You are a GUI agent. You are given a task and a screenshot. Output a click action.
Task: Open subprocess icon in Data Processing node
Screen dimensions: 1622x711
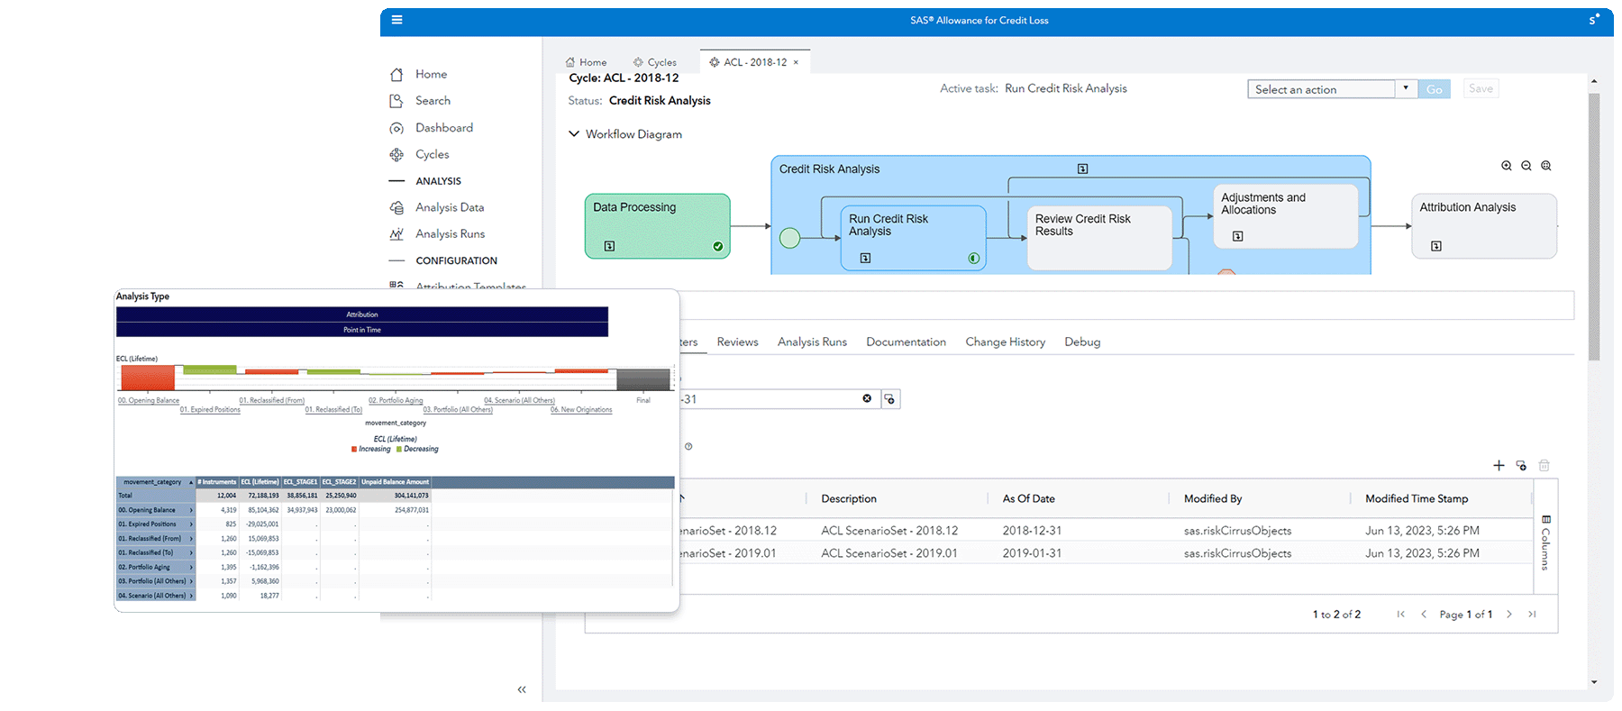pos(609,246)
